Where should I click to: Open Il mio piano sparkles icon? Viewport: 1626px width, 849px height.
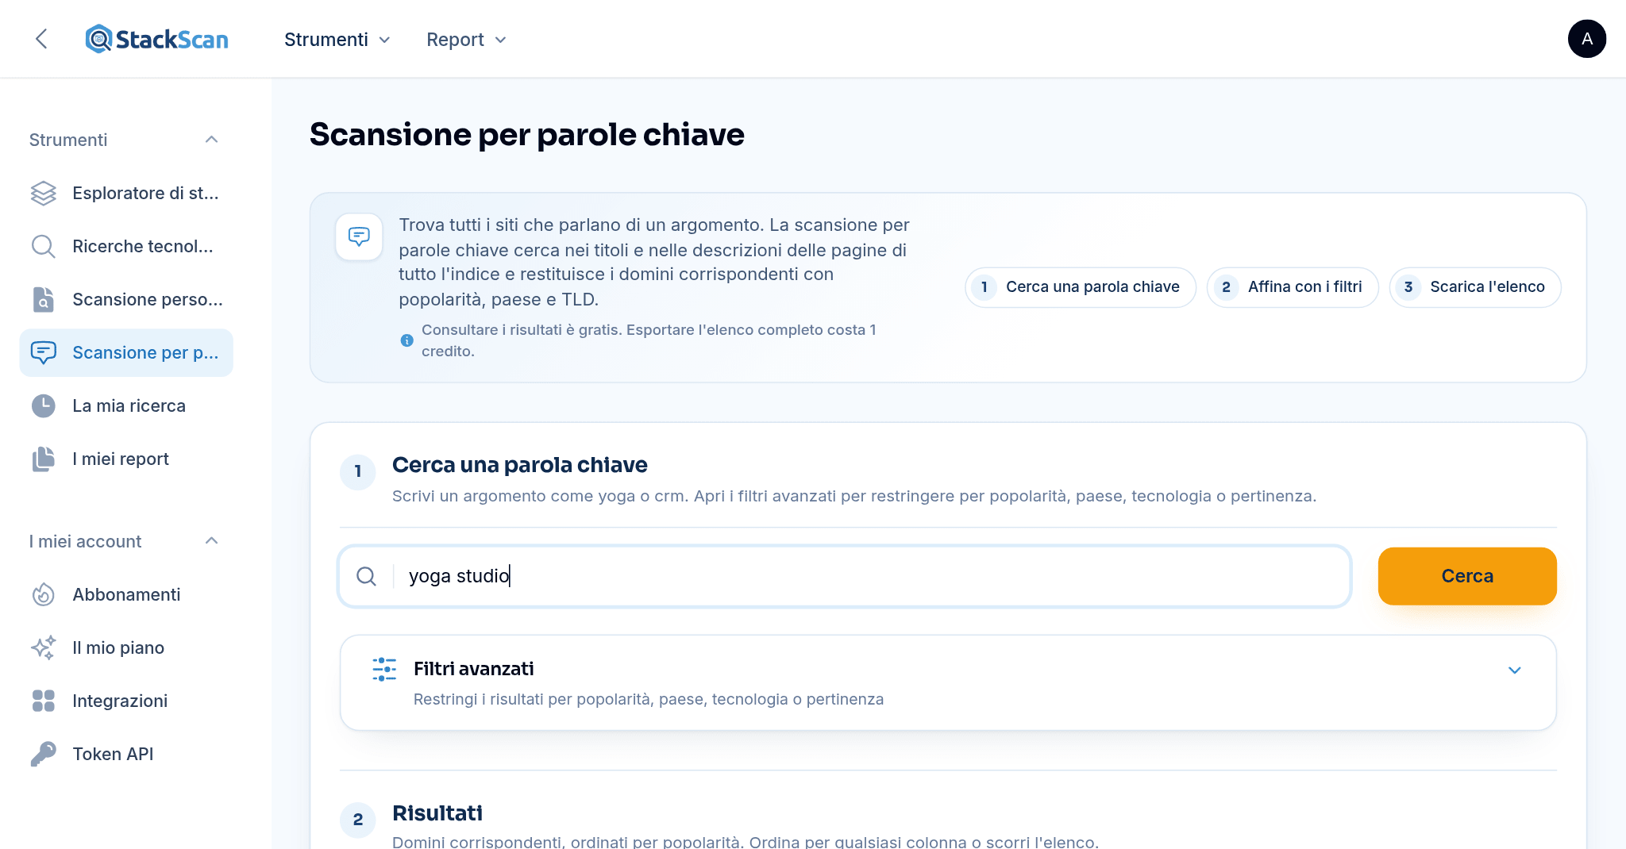44,647
